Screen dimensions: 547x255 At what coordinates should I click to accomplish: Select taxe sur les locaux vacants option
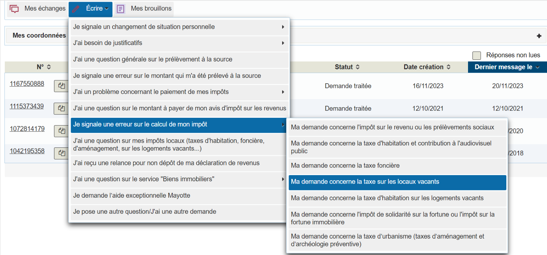pos(365,182)
